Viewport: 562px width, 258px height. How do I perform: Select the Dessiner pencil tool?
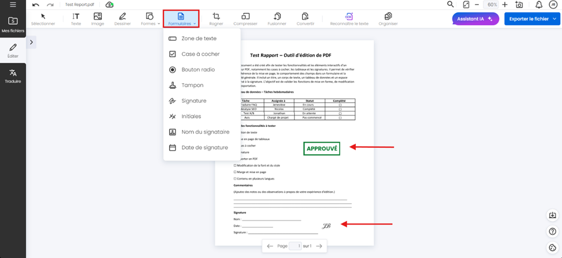click(x=122, y=19)
